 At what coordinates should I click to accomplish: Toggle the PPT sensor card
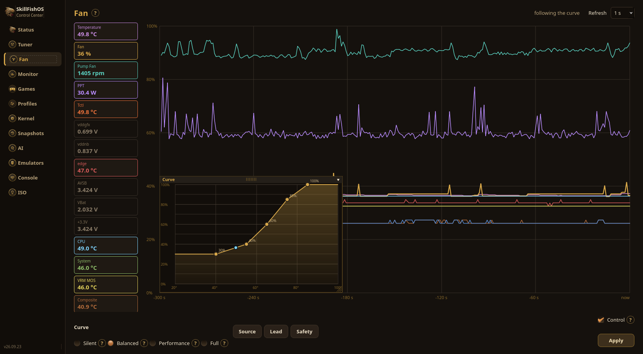click(106, 90)
